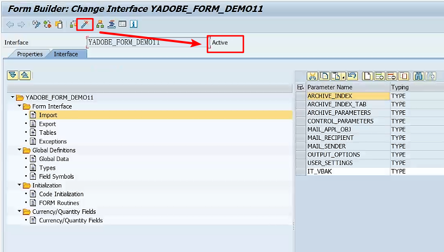Select the Interface tab

(66, 54)
